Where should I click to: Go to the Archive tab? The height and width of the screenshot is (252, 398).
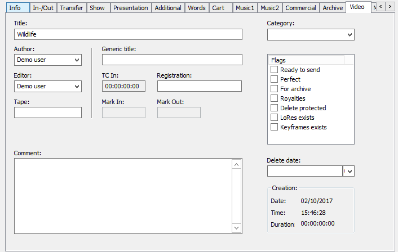pos(333,8)
